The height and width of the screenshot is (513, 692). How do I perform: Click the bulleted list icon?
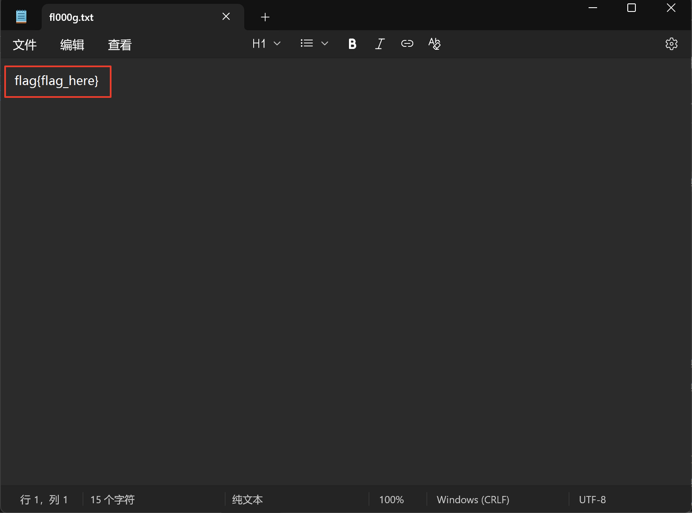click(306, 44)
